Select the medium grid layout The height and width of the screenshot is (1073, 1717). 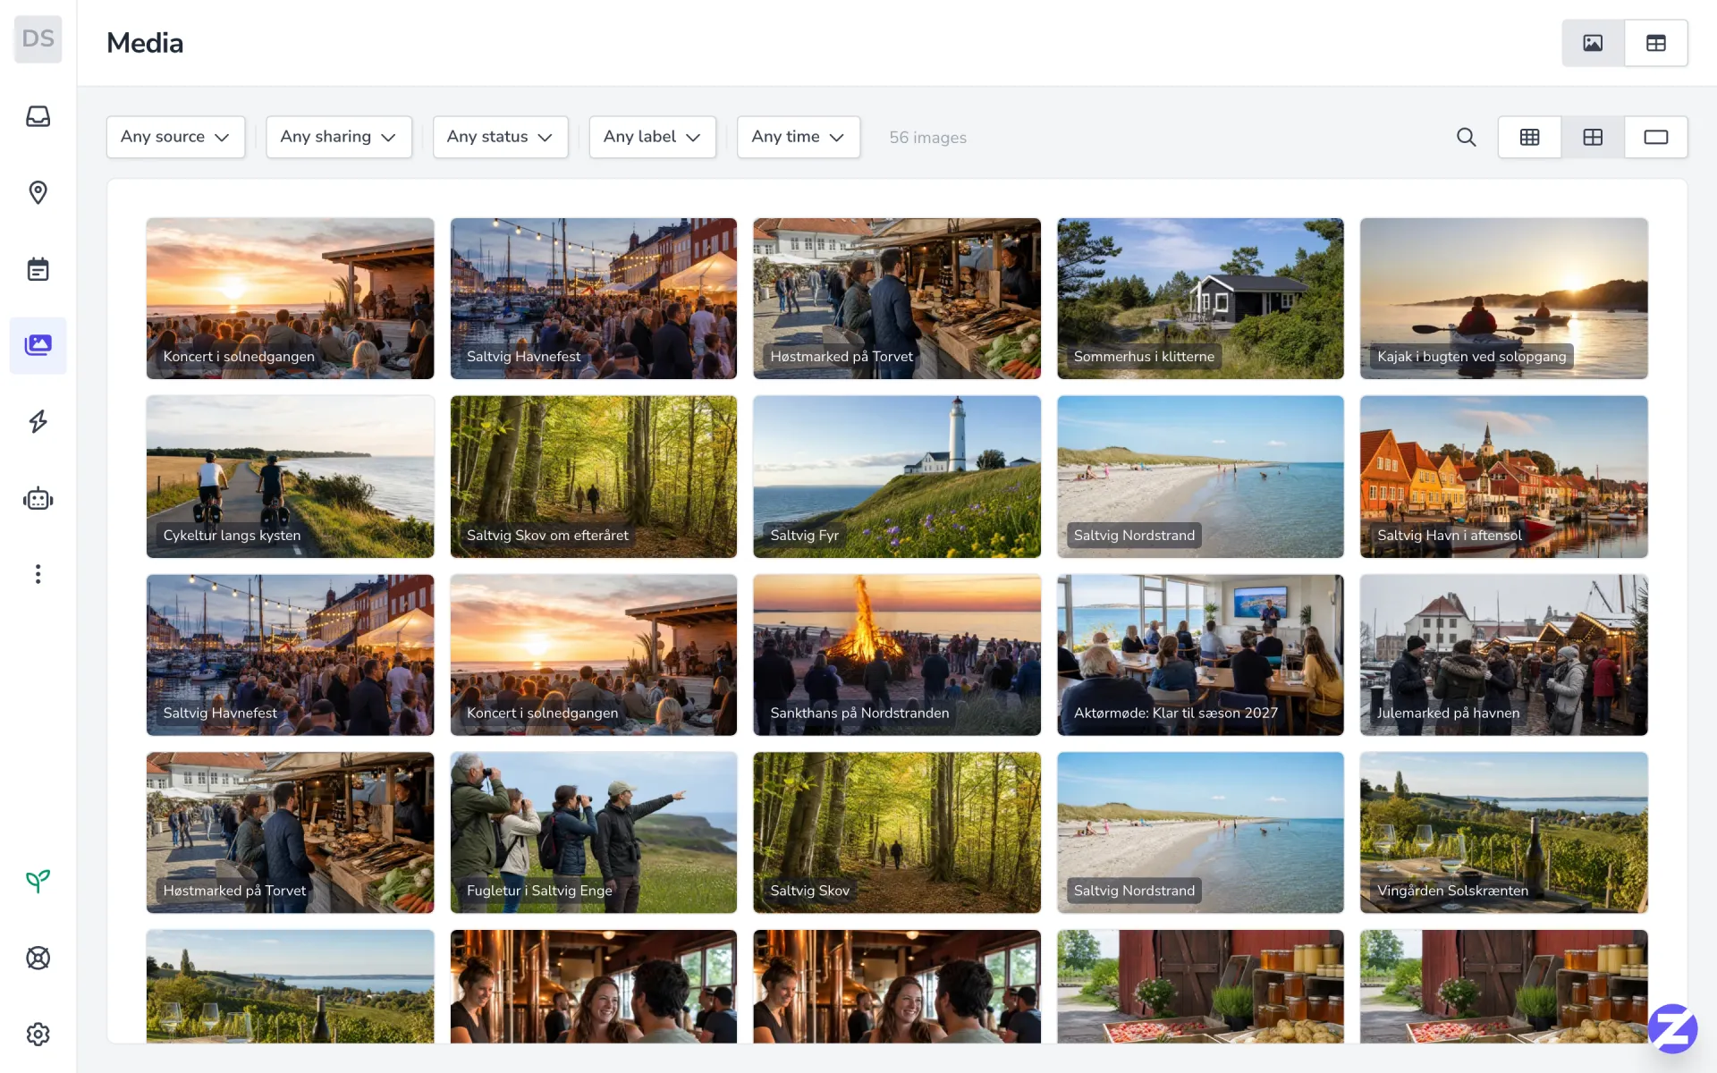click(x=1593, y=137)
